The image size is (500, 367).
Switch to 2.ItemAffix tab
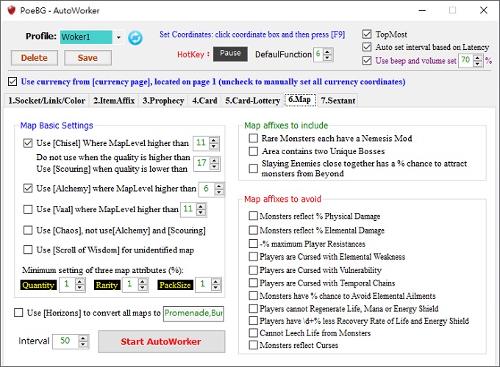114,101
